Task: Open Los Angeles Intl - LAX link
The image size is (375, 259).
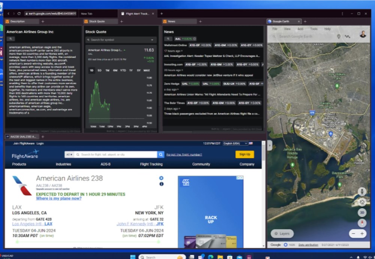Action: tap(32, 224)
